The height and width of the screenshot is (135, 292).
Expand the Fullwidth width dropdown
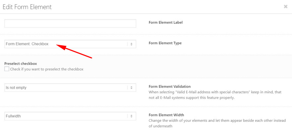[x=70, y=116]
